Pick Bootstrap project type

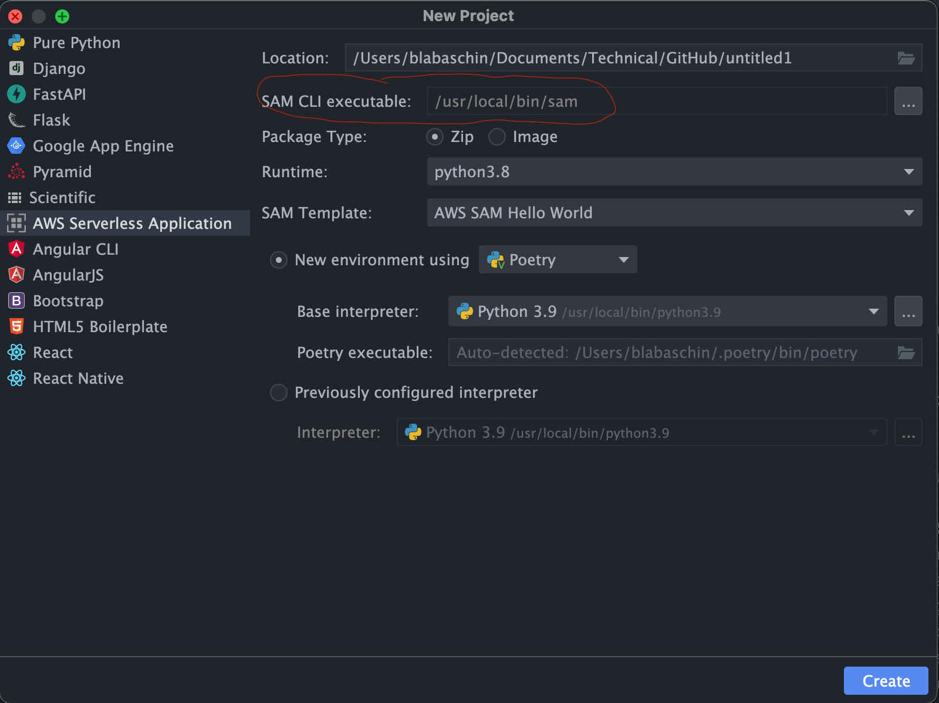[125, 300]
